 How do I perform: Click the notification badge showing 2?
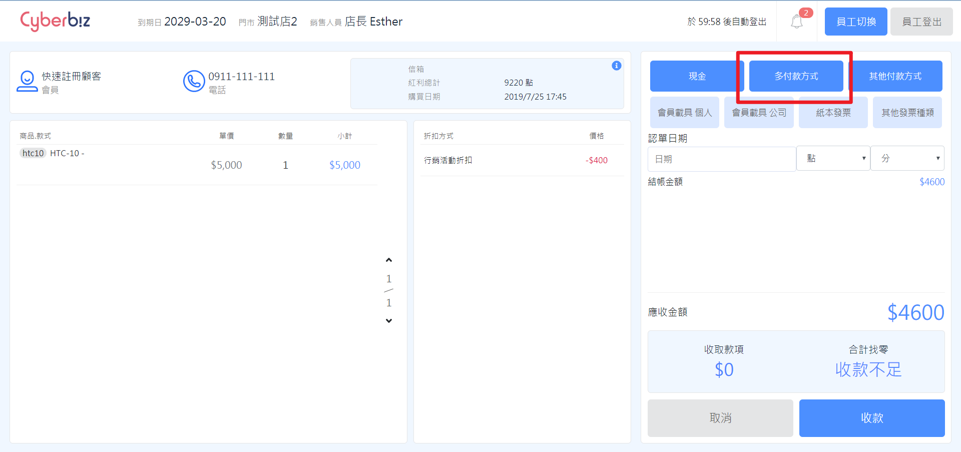(806, 13)
